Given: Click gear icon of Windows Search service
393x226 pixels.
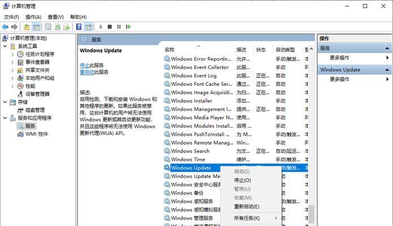Looking at the screenshot, I should [167, 151].
